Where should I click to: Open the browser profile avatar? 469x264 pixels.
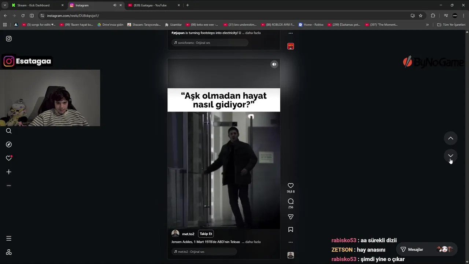(x=455, y=15)
